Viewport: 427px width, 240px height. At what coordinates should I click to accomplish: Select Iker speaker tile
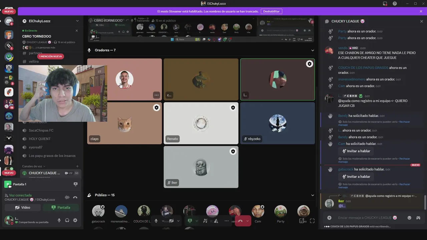click(x=201, y=167)
